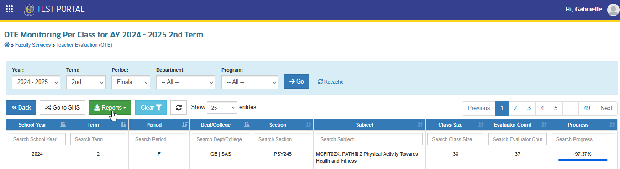This screenshot has height=169, width=620.
Task: Open the user avatar profile icon
Action: [613, 10]
